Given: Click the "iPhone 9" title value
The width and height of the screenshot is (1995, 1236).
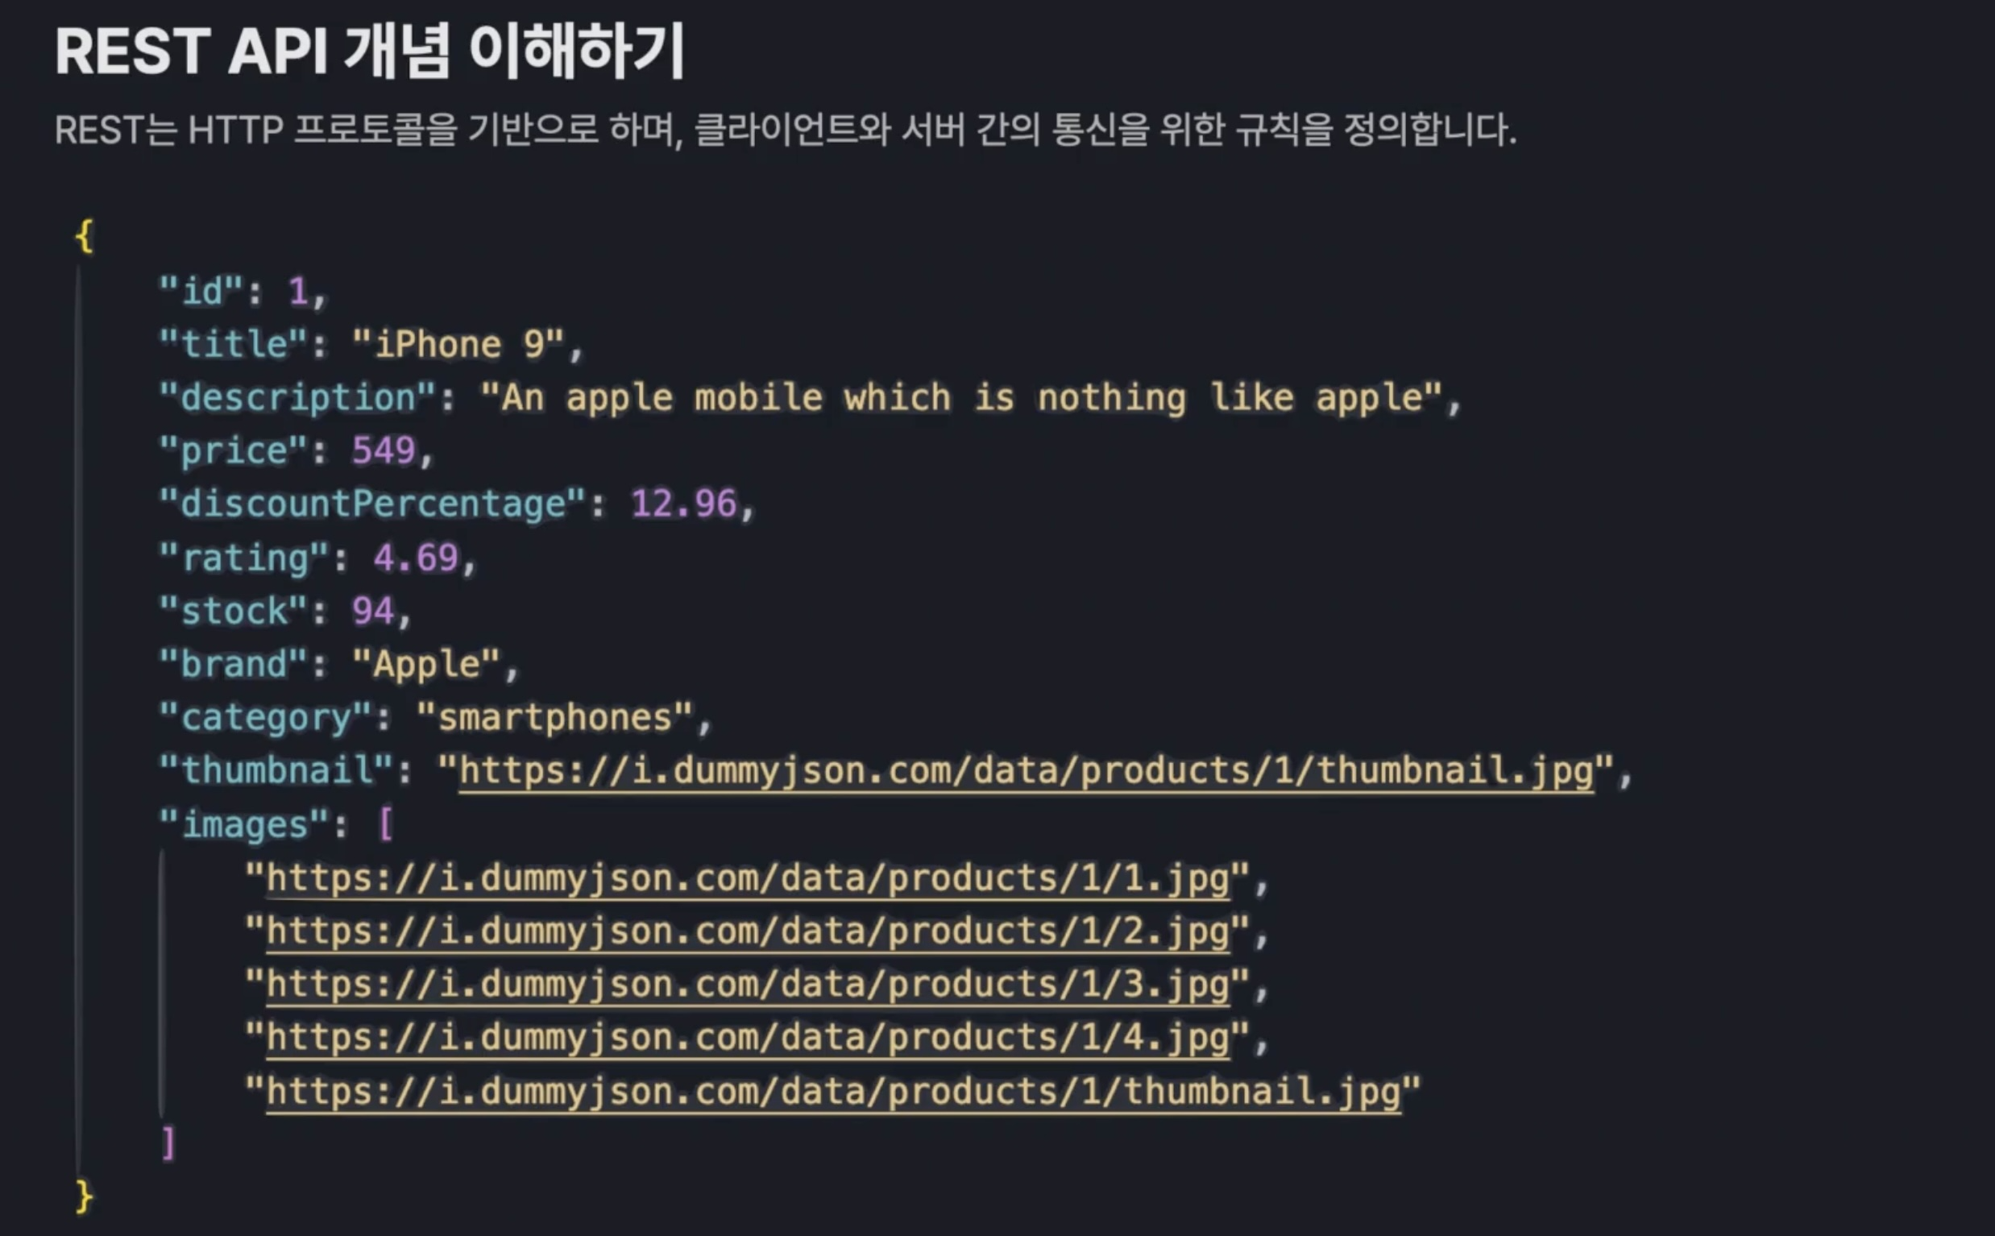Looking at the screenshot, I should click(458, 344).
